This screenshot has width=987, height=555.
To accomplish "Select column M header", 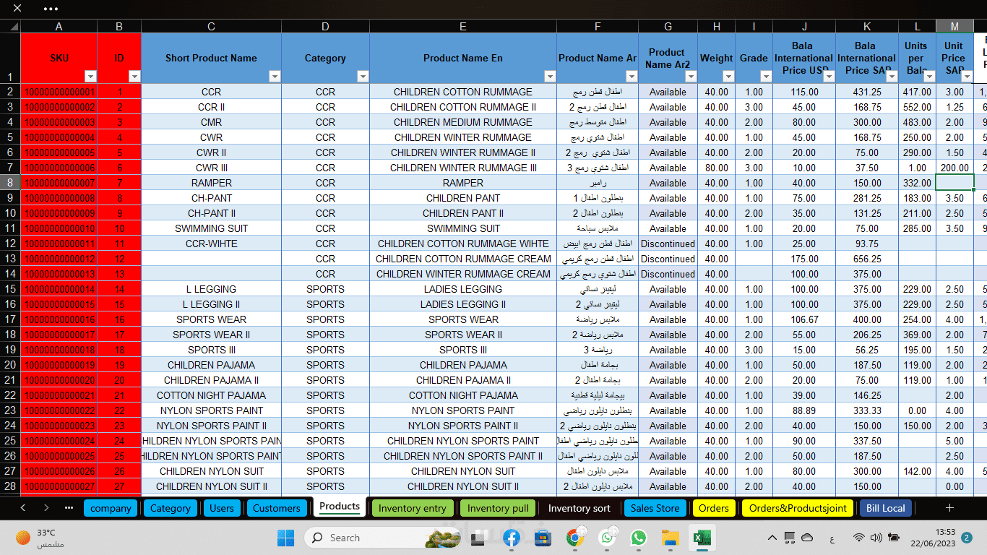I will coord(954,26).
